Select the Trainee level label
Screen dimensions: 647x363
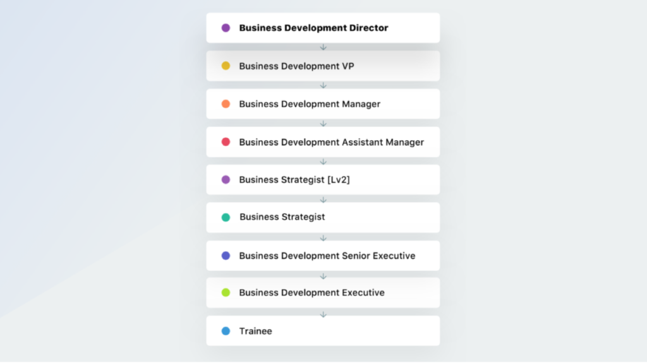click(x=255, y=331)
